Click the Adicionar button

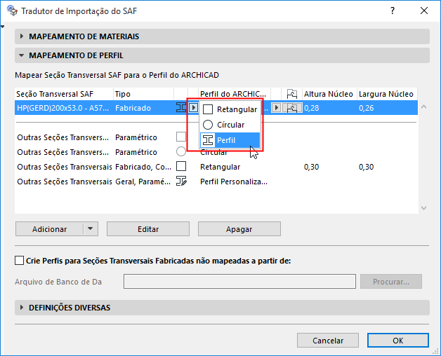pyautogui.click(x=49, y=229)
